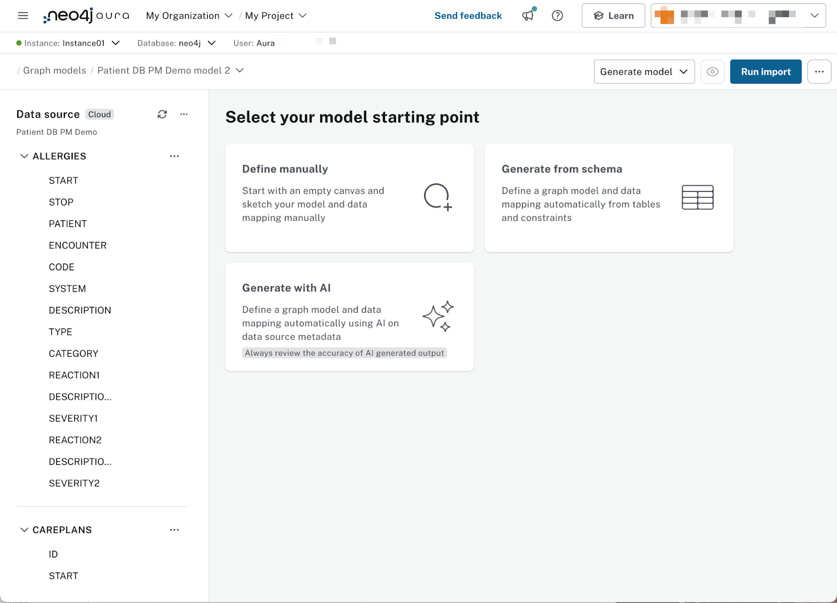
Task: Click the Neo4j Aura logo
Action: click(x=86, y=16)
